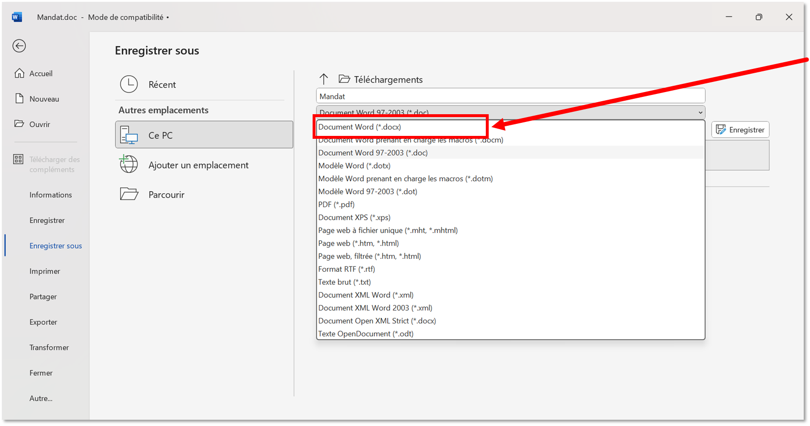Open Parcourir to browse folders

204,195
